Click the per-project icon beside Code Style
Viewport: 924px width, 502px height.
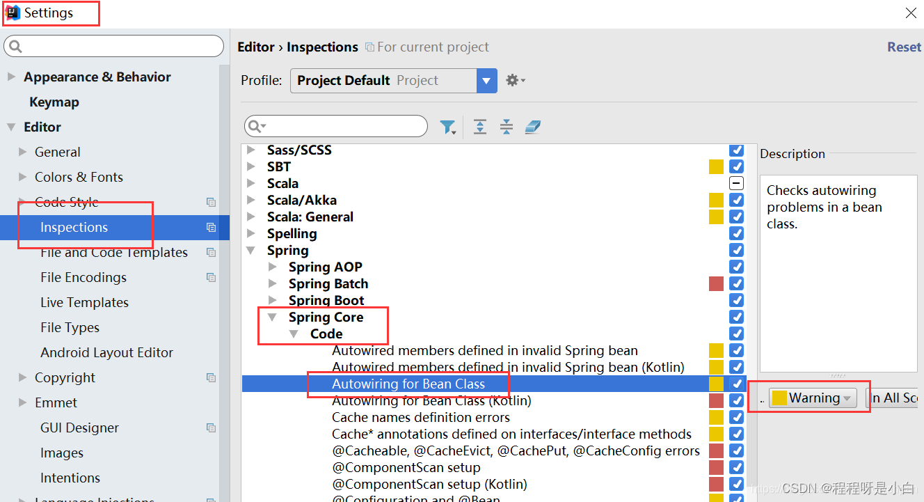pyautogui.click(x=211, y=203)
